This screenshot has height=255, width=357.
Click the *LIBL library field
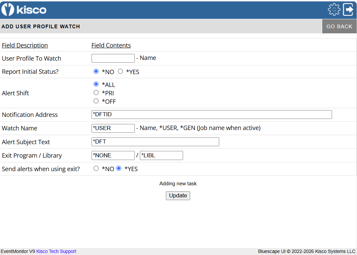pyautogui.click(x=161, y=156)
